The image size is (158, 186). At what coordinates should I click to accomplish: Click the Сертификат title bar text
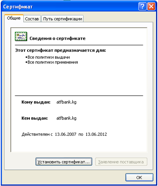coord(18,7)
